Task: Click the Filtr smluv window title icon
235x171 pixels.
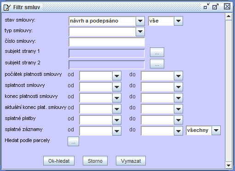Action: 7,7
